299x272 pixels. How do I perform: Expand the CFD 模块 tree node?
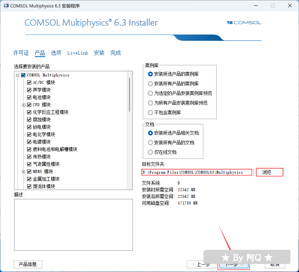[x=24, y=105]
